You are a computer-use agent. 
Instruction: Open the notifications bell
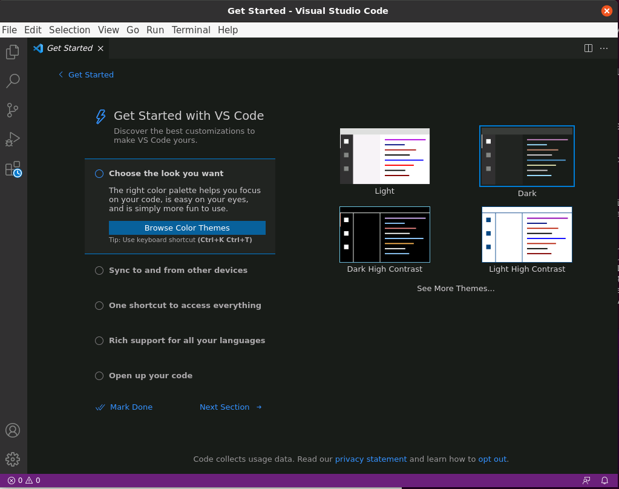(604, 481)
